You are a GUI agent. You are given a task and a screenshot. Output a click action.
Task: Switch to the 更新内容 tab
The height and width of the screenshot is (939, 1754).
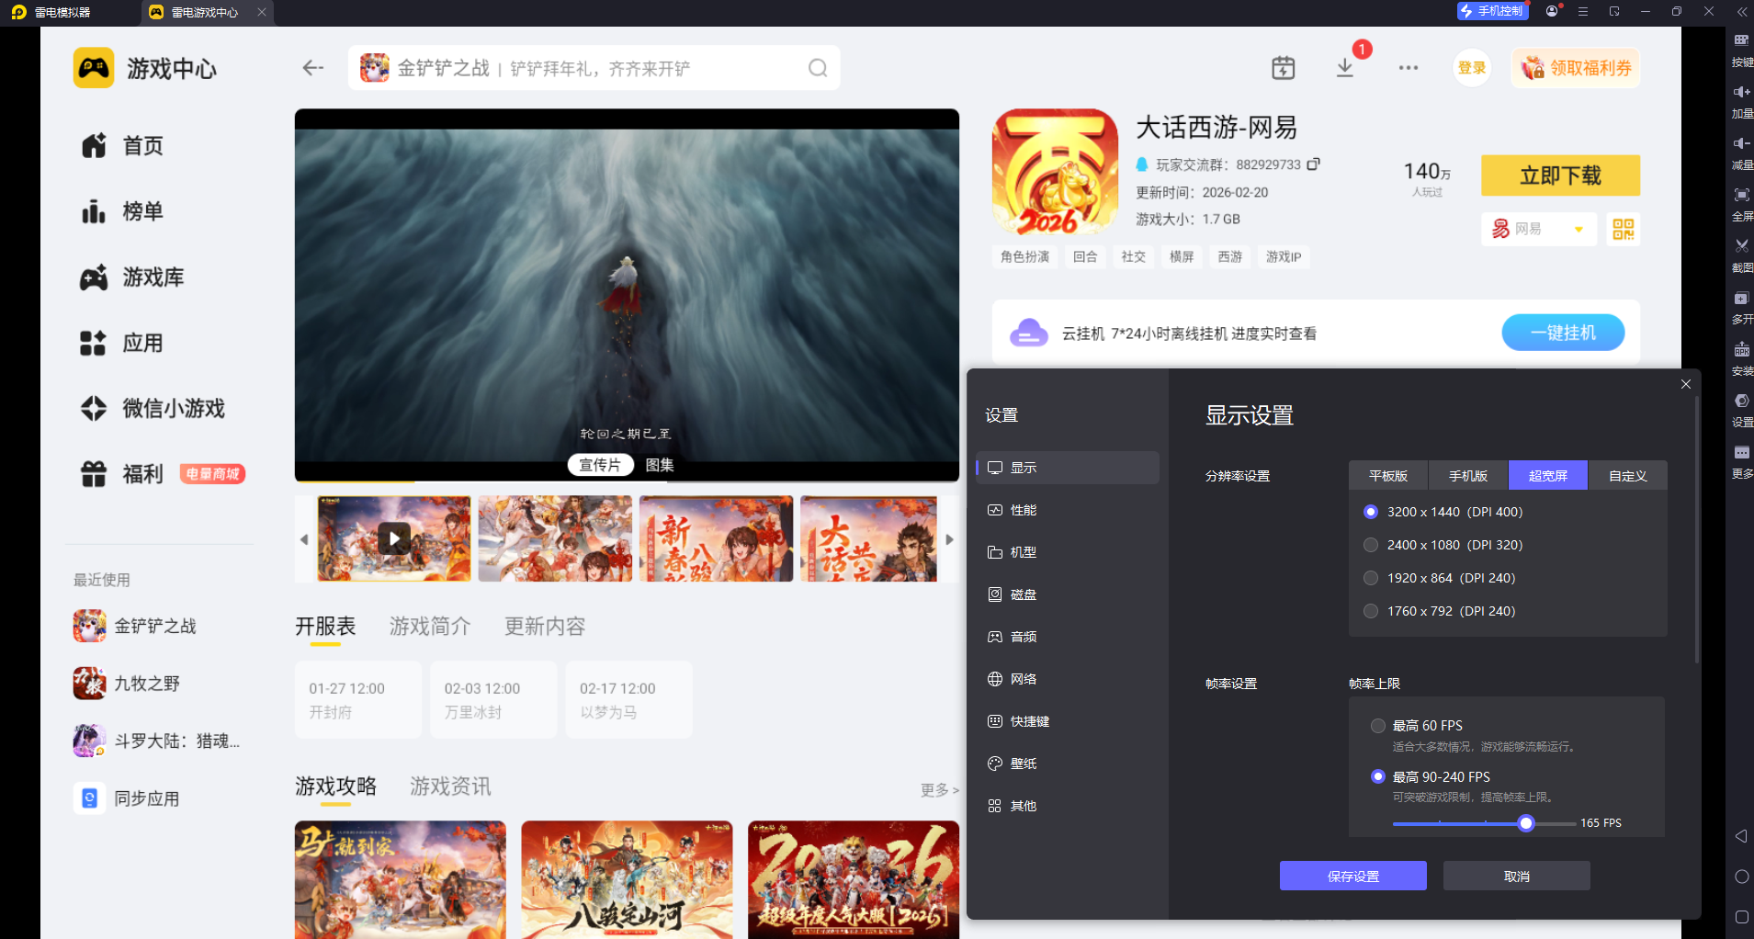click(545, 627)
